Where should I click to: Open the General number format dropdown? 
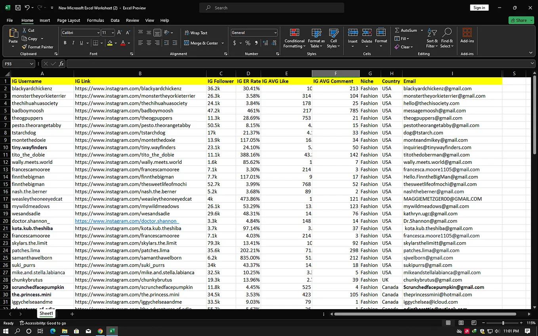(x=275, y=32)
